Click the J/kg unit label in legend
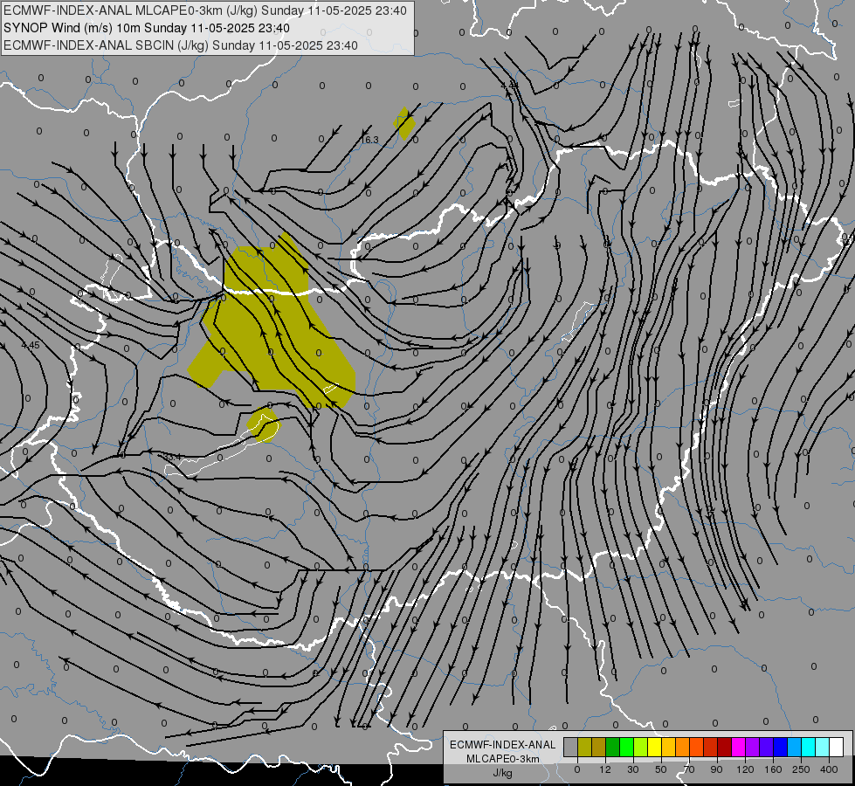Screen dimensions: 855x786 pyautogui.click(x=502, y=773)
